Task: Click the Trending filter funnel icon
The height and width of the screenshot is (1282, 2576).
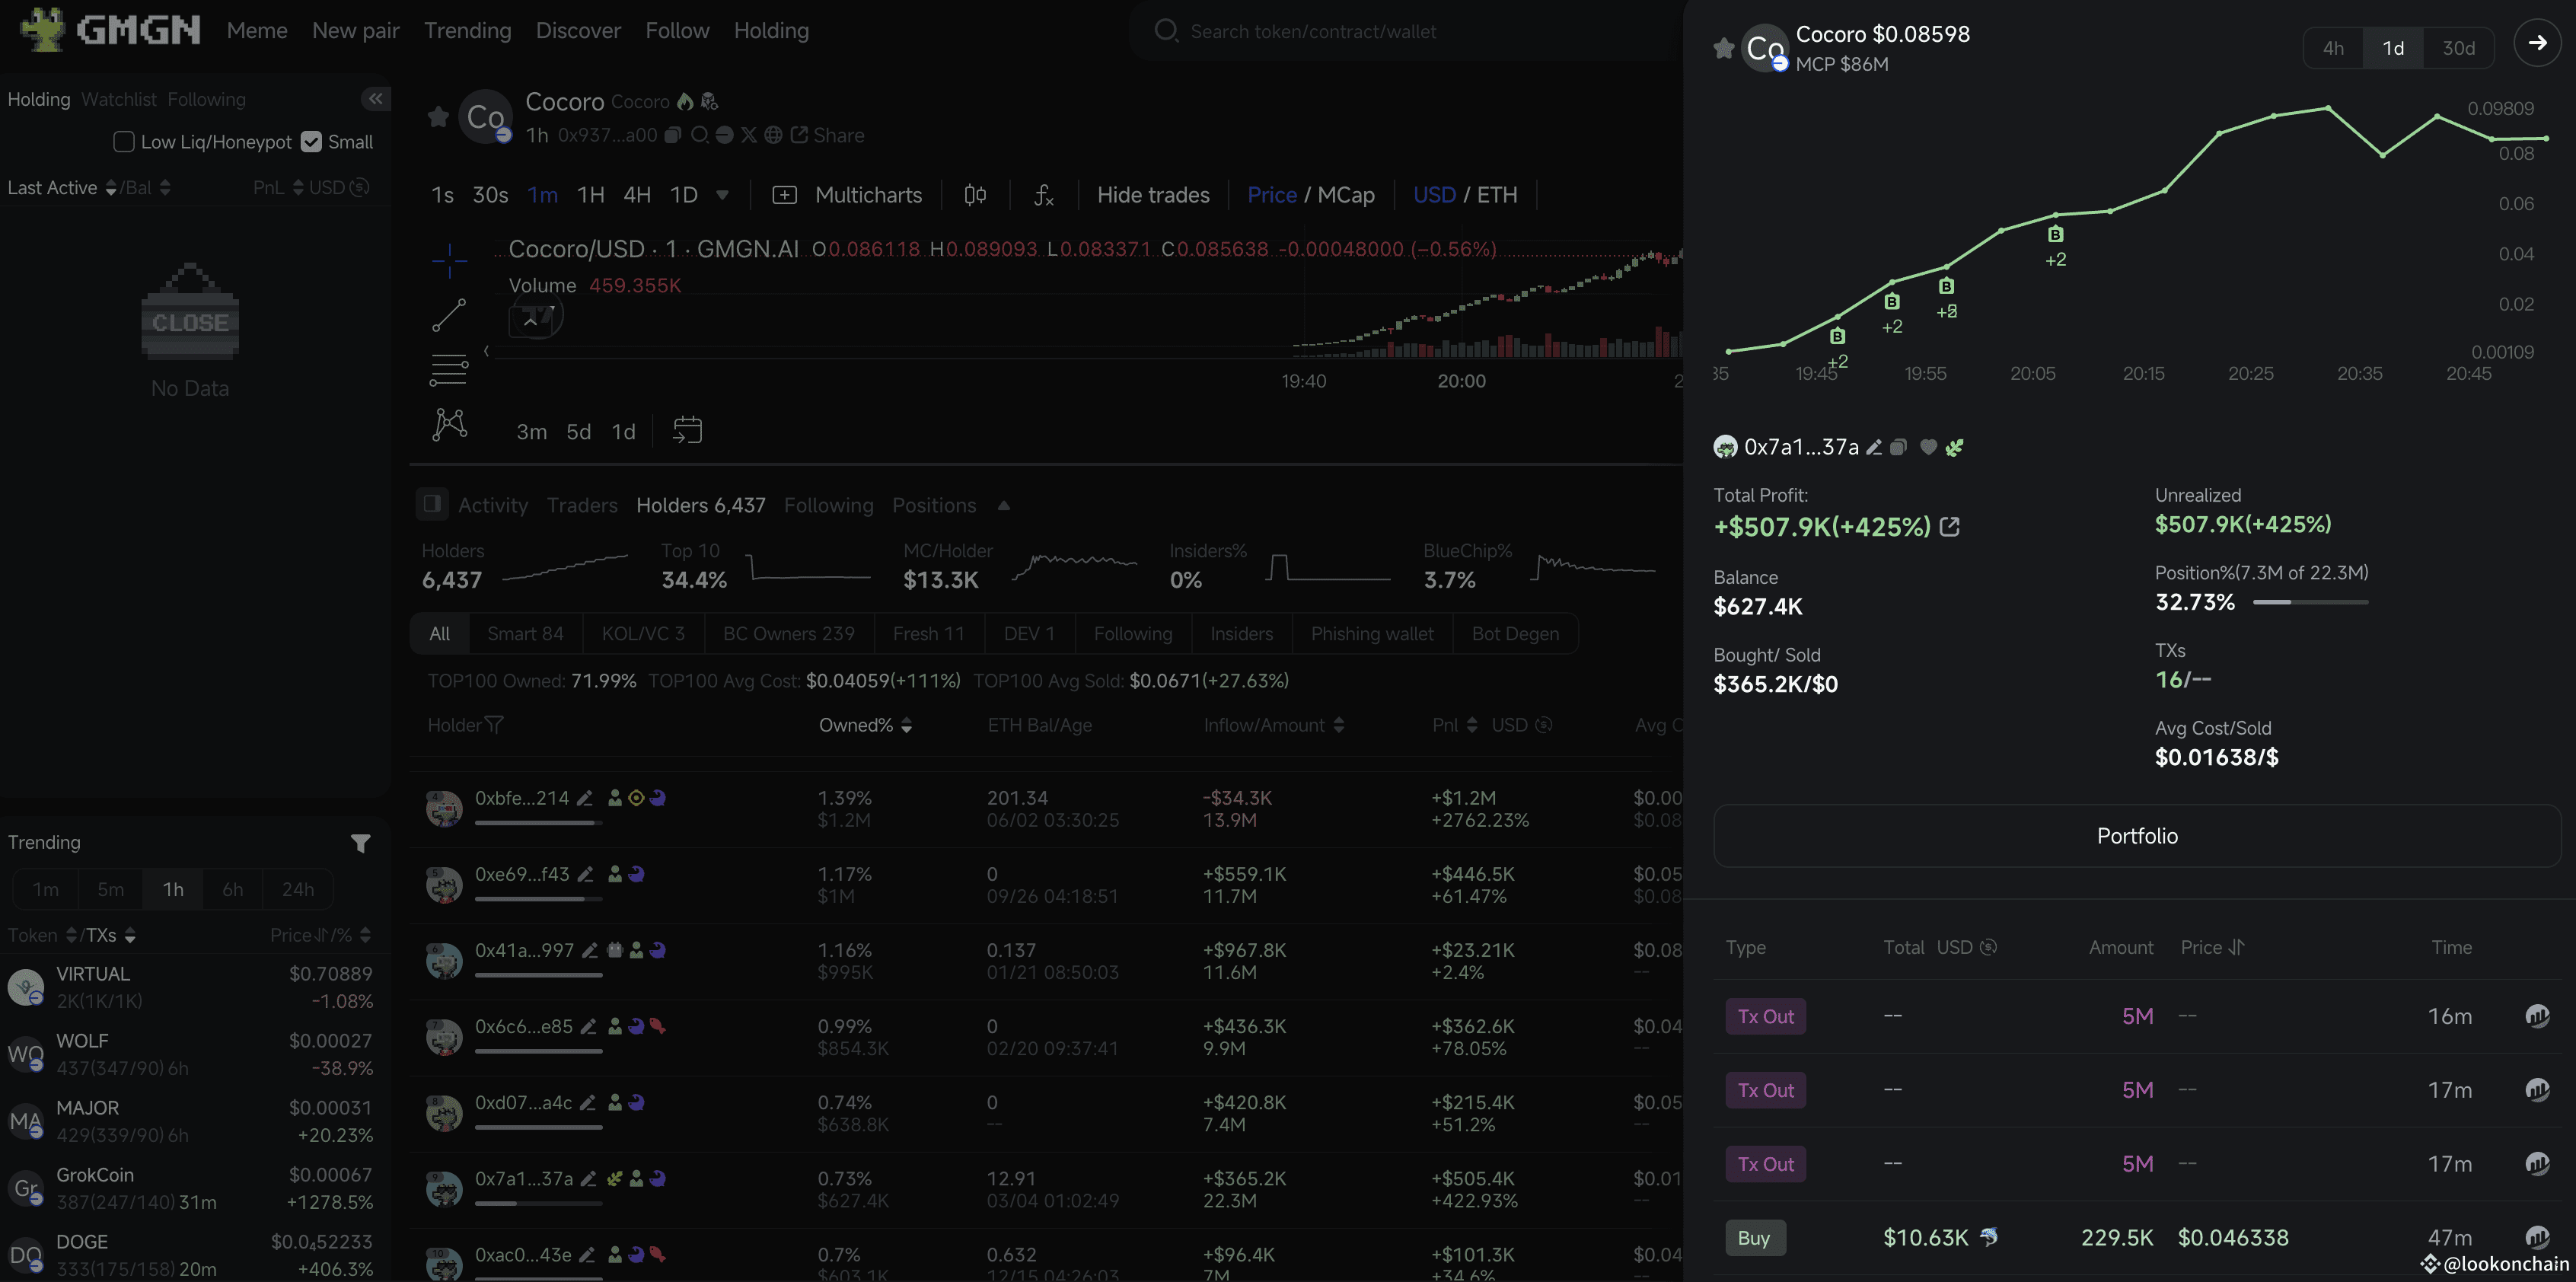Action: (x=361, y=844)
